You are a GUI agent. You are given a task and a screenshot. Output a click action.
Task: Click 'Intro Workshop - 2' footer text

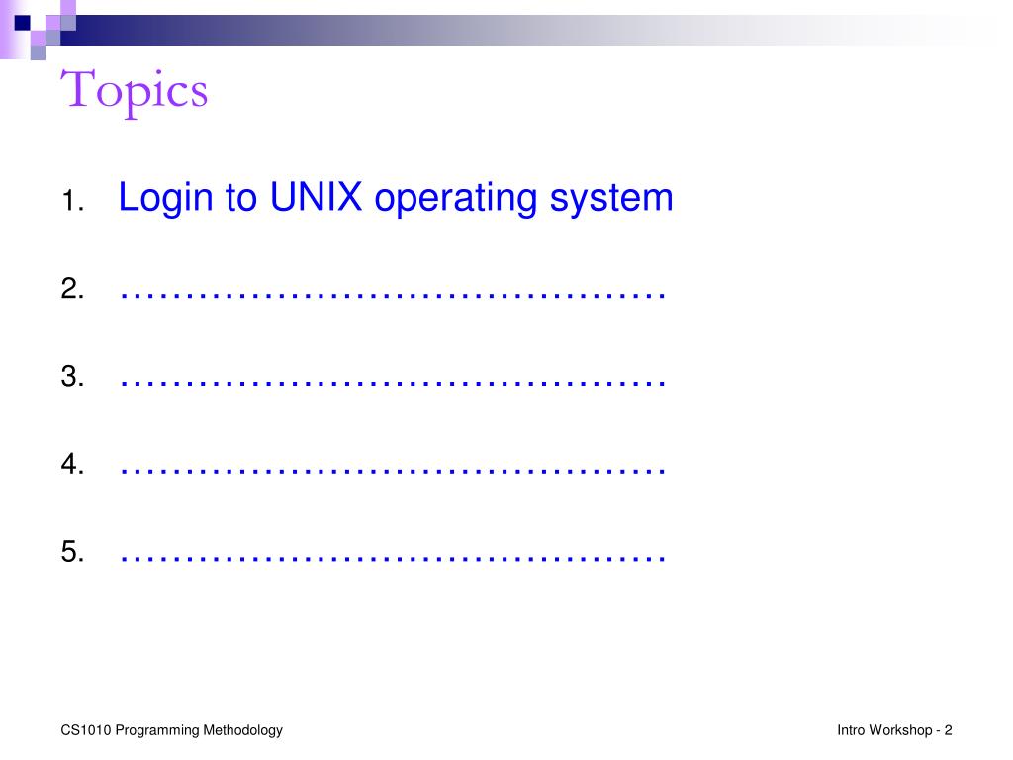894,731
